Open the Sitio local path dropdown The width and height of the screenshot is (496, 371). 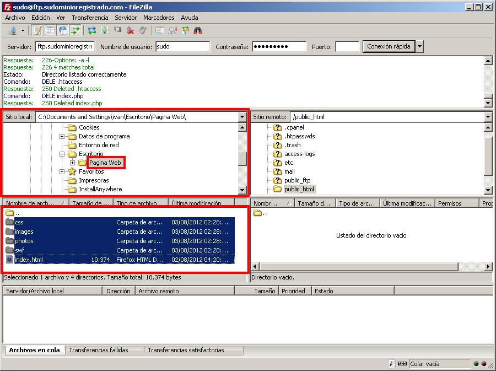click(x=242, y=117)
